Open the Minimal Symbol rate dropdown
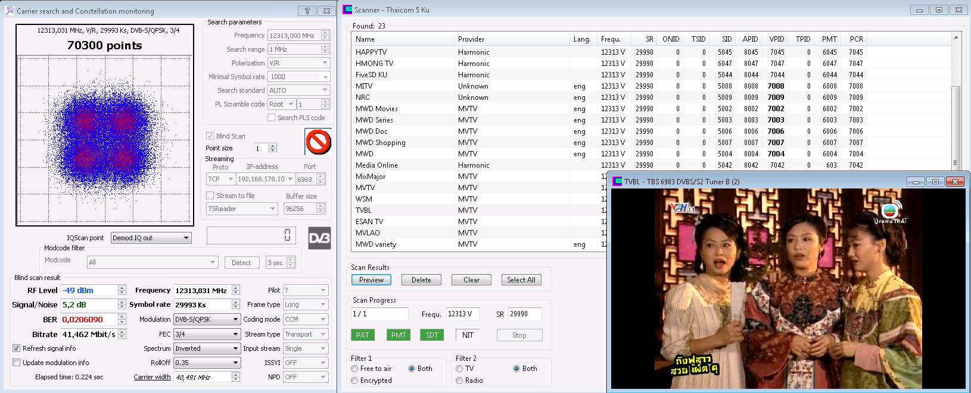The image size is (971, 393). 298,76
